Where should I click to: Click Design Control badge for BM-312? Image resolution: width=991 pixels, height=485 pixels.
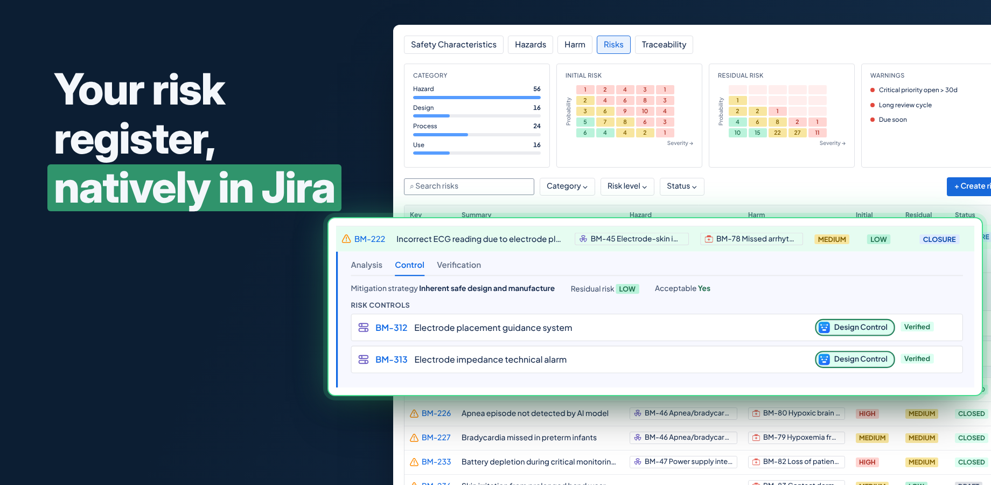855,327
